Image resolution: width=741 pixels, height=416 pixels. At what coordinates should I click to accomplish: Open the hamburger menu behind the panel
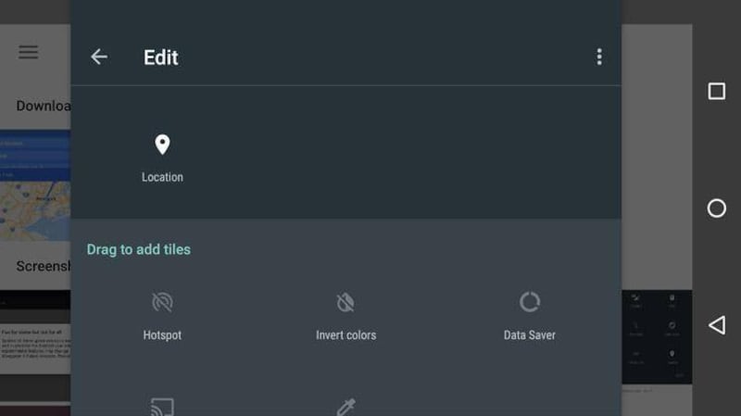(x=29, y=52)
